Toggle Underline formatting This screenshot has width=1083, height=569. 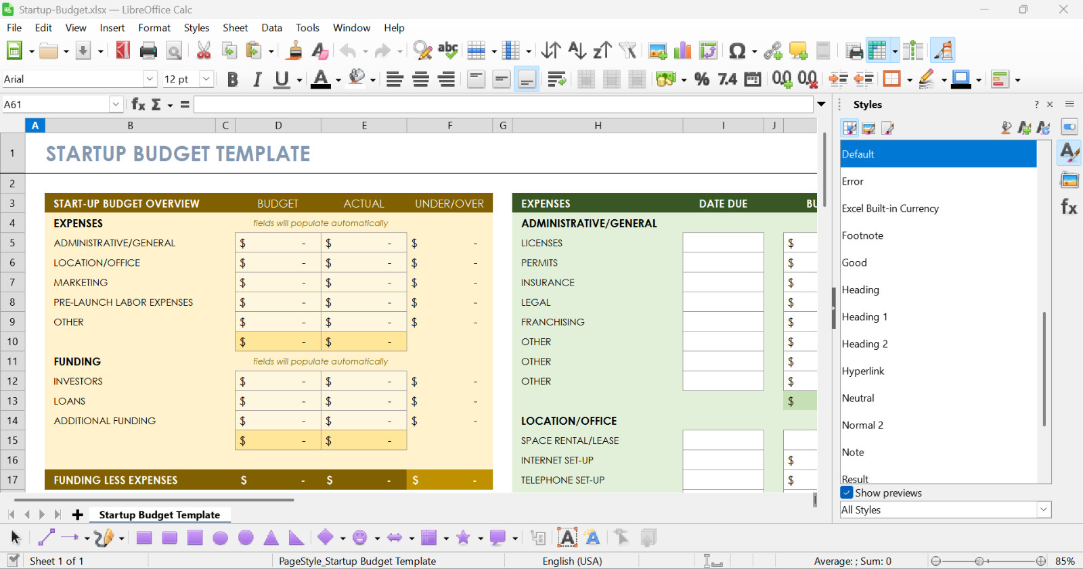coord(282,79)
